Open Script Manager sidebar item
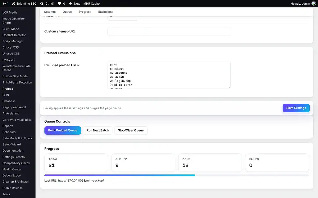This screenshot has width=318, height=198. pos(13,41)
